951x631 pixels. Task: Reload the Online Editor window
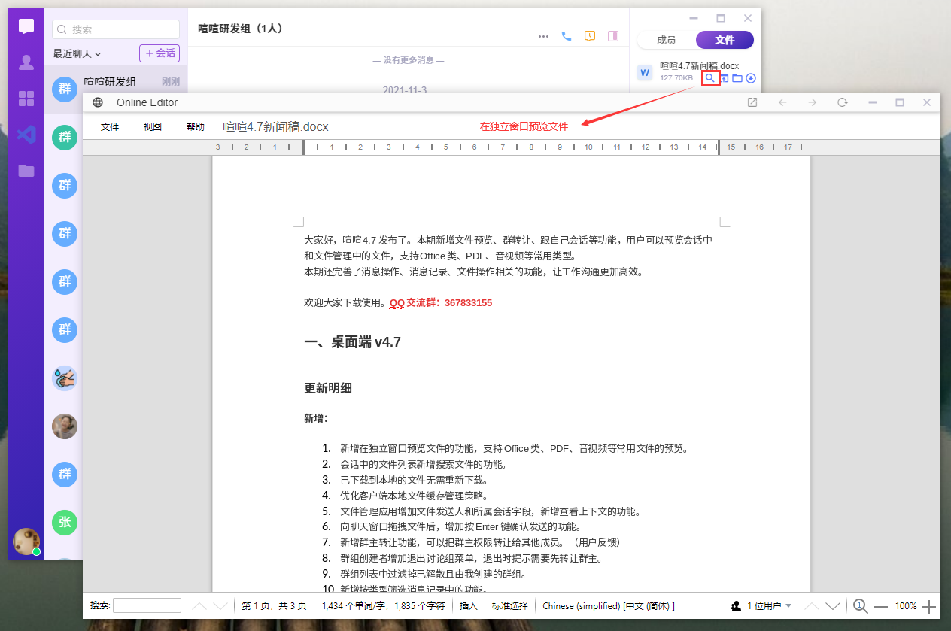(843, 102)
